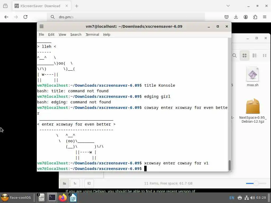
Task: Close the XScreenSaver: Download tab
Action: pos(66,6)
